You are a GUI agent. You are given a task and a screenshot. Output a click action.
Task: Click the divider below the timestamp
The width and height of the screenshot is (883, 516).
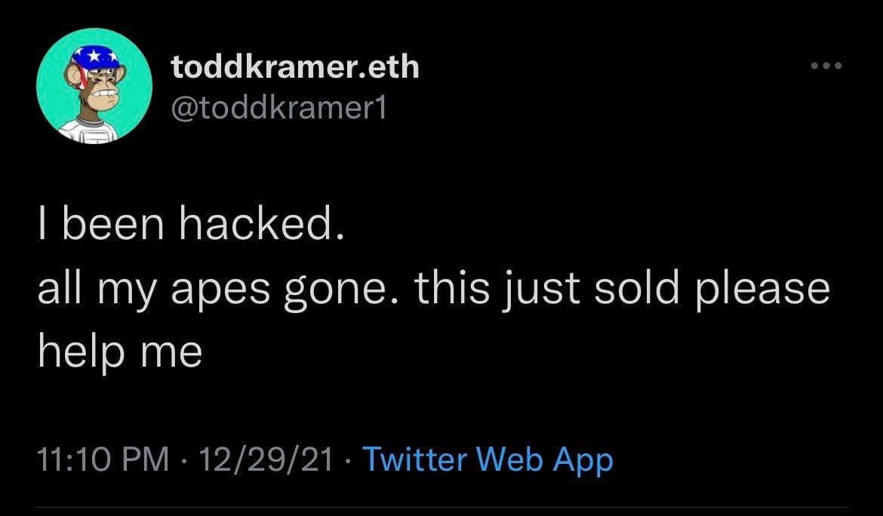[441, 505]
